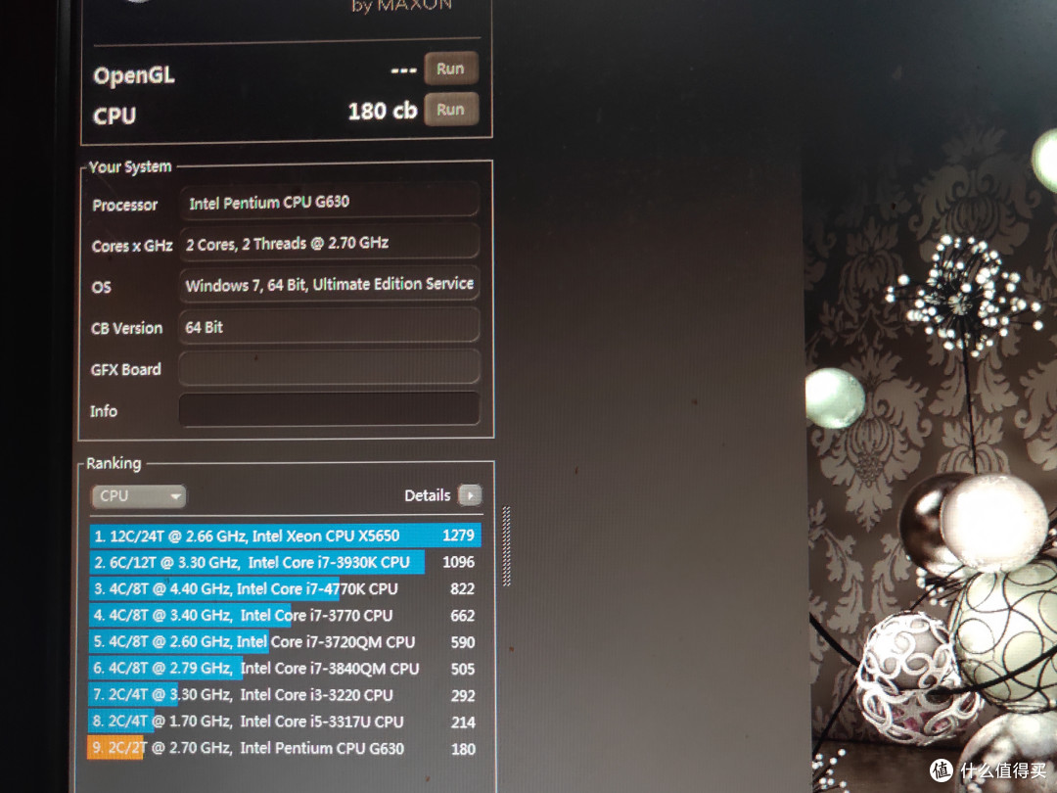Select ranking row Intel Core i3-3220 CPU
This screenshot has height=793, width=1057.
tap(285, 694)
